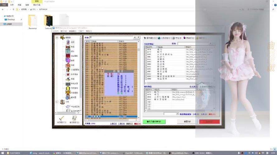
Task: Select the particle system (粒子系统) target icon
Action: [x=68, y=74]
